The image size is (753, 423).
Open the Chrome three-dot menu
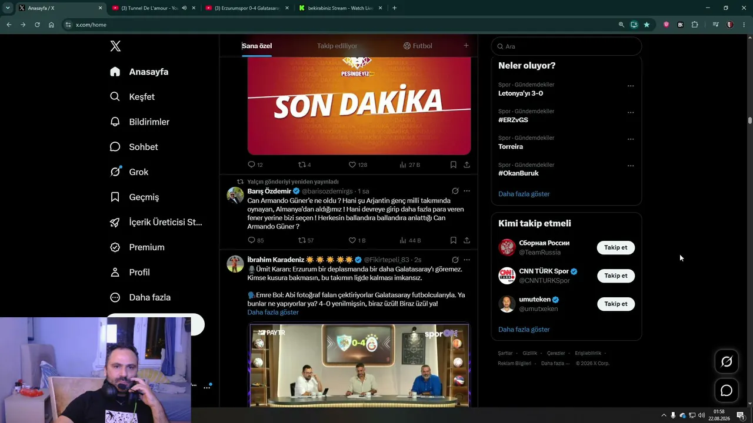[743, 25]
